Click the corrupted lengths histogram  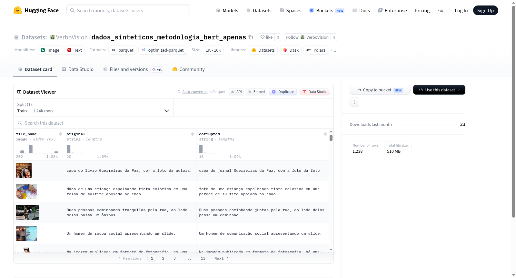(220, 149)
